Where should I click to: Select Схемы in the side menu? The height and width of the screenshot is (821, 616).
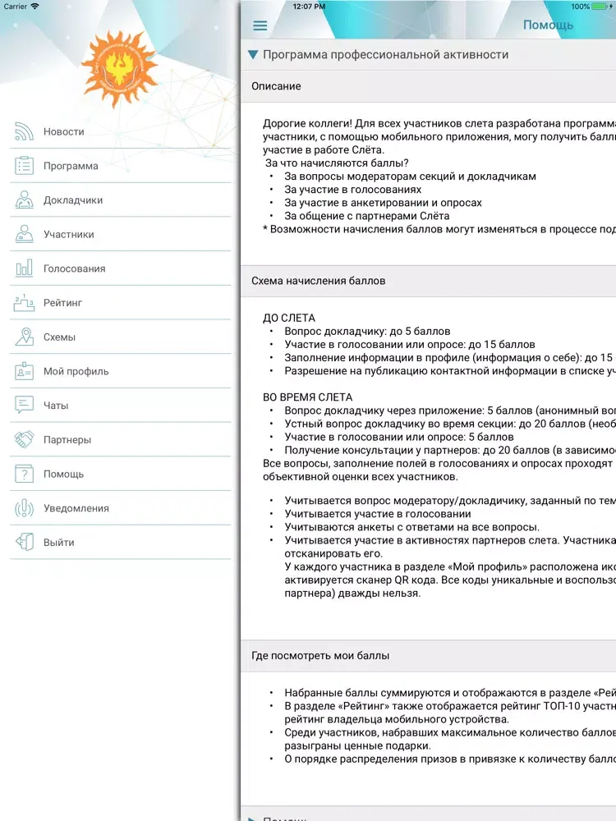121,337
